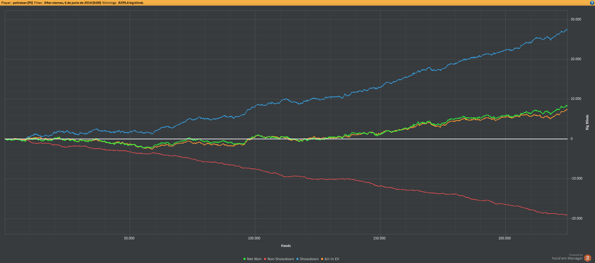Click the Big Blinds y-axis title
This screenshot has width=595, height=263.
[587, 122]
